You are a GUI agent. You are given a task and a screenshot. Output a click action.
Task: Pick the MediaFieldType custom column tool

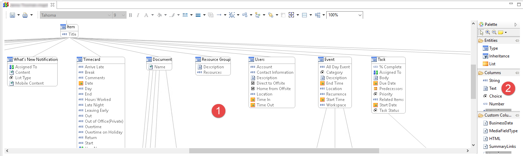500,131
